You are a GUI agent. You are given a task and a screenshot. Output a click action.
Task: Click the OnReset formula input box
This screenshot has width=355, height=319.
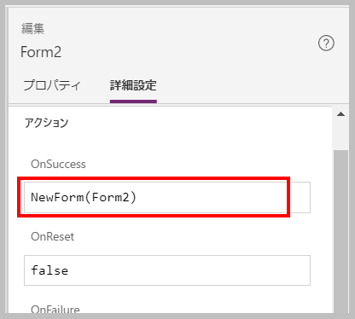167,270
